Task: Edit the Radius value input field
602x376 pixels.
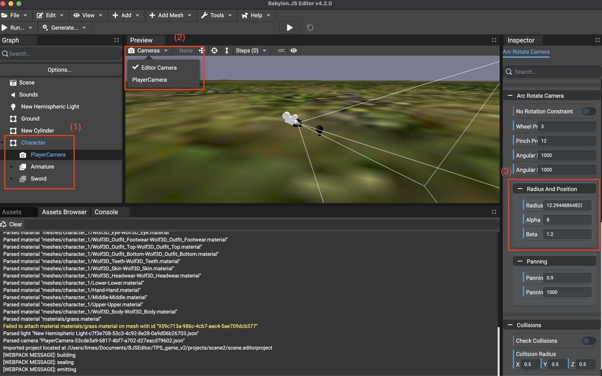Action: (x=567, y=205)
